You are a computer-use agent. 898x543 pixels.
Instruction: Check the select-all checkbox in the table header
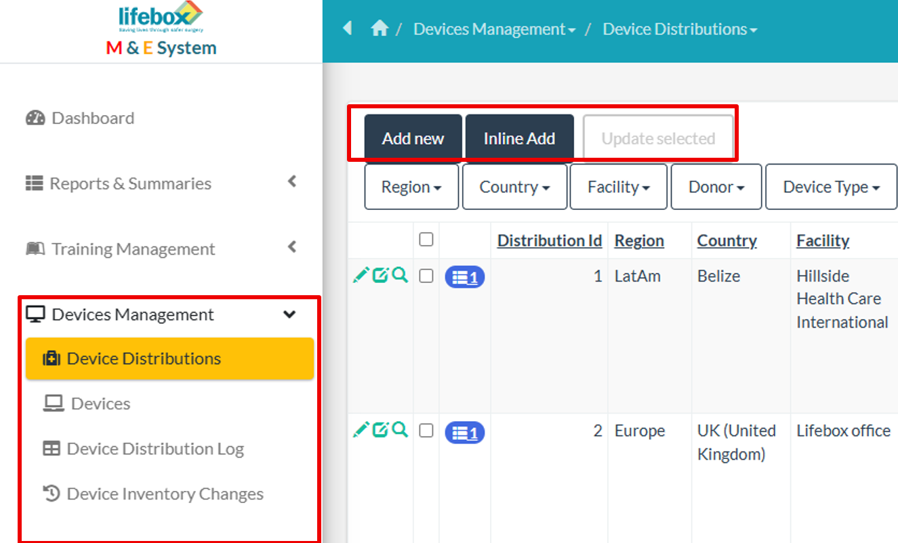point(426,240)
